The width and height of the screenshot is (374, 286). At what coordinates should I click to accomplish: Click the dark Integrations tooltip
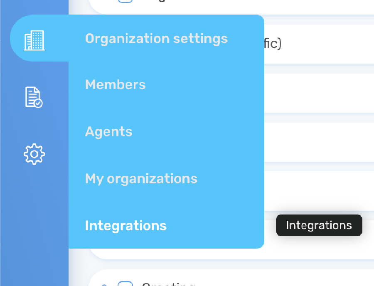(x=319, y=225)
